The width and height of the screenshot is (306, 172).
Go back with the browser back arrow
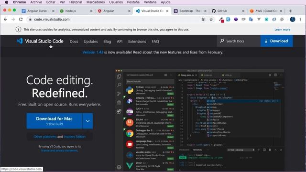click(x=5, y=19)
